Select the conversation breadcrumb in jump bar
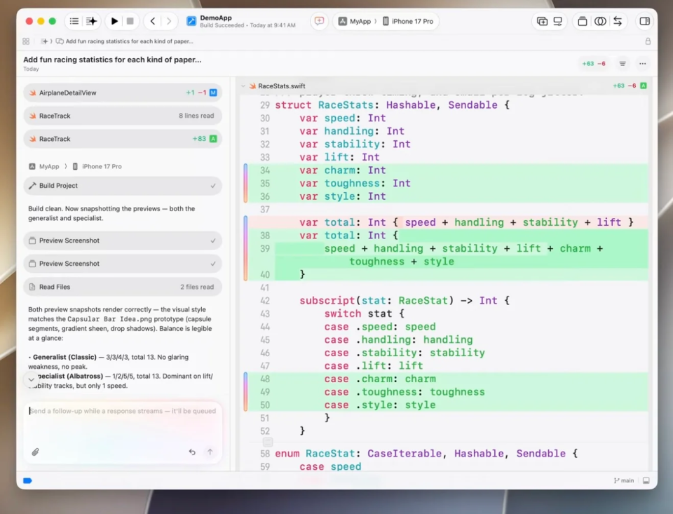Image resolution: width=673 pixels, height=514 pixels. pos(125,41)
